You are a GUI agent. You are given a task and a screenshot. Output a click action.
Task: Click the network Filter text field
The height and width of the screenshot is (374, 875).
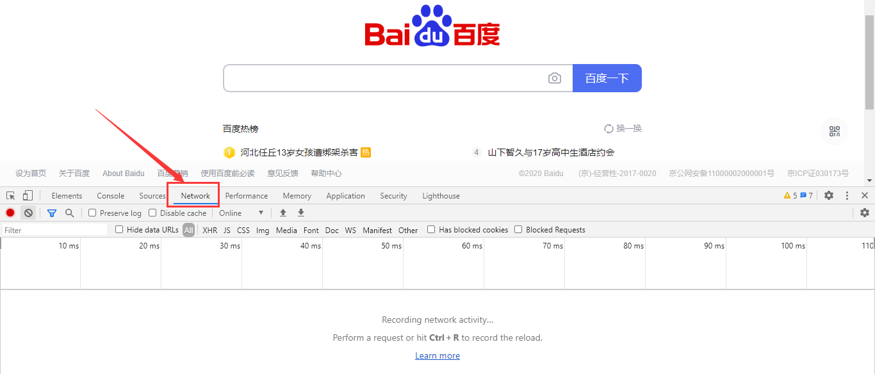point(54,230)
